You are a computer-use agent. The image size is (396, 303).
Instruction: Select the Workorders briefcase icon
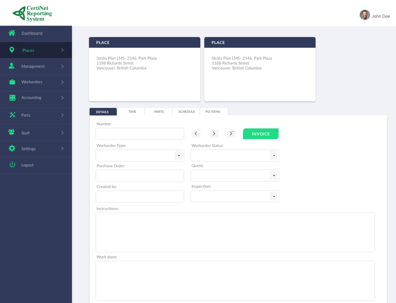pyautogui.click(x=12, y=82)
